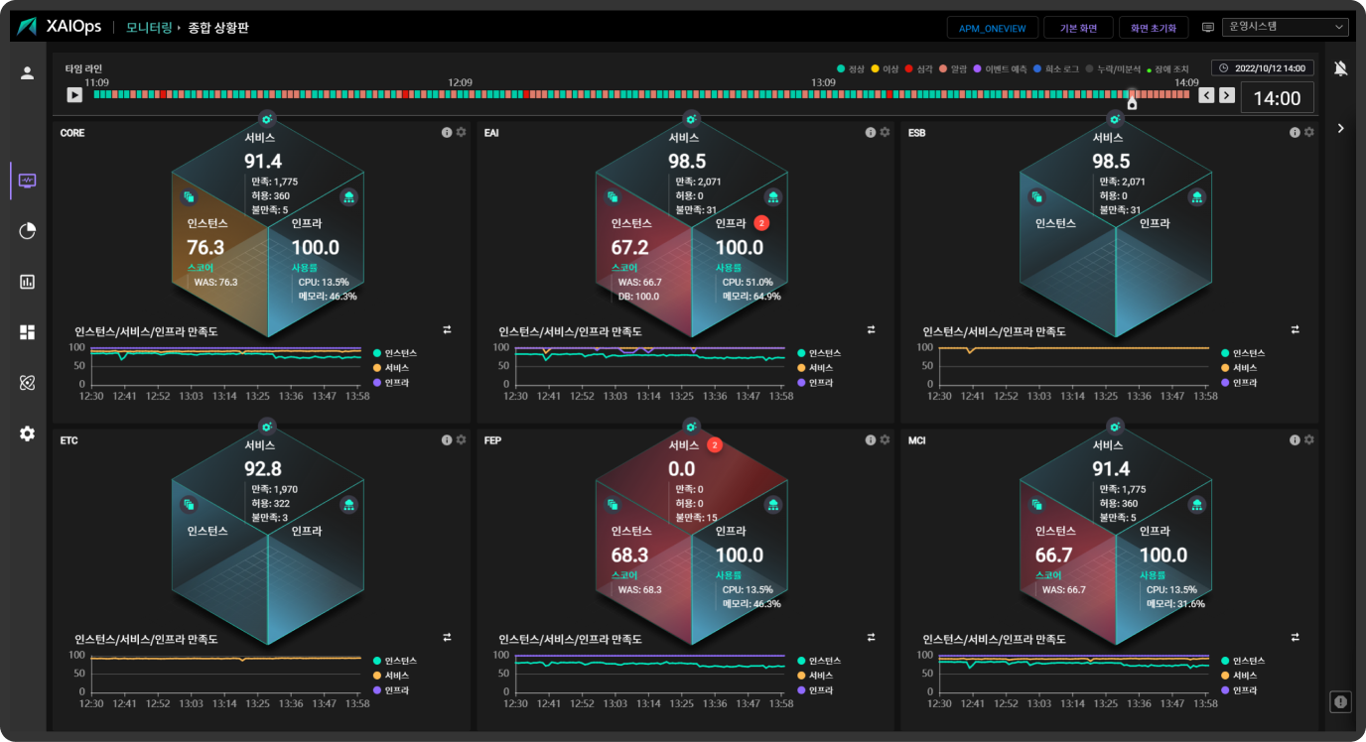1366x742 pixels.
Task: Click the infra cloud icon in the FEP hexagon
Action: click(x=772, y=505)
